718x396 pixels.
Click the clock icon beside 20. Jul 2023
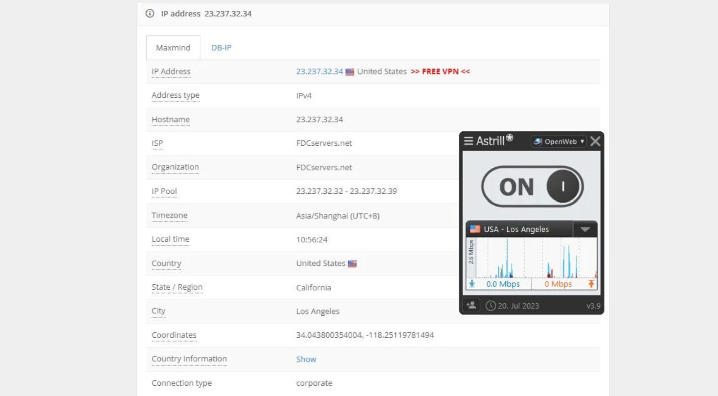point(490,305)
